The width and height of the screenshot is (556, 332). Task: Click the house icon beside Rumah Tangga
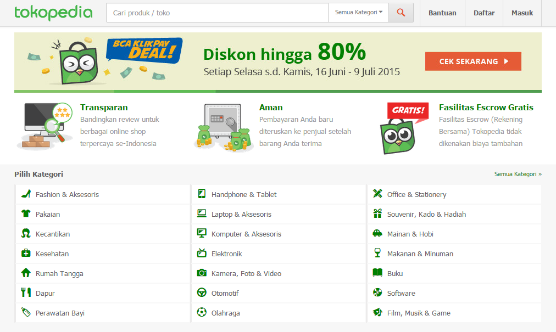(x=26, y=273)
